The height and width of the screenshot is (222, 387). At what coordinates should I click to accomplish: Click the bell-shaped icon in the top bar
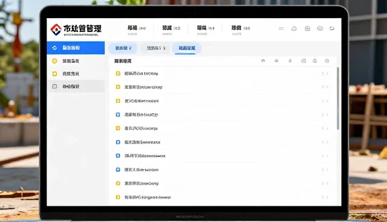coord(294,28)
